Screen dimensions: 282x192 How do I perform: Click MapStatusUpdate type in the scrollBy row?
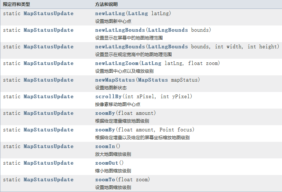pyautogui.click(x=49, y=97)
